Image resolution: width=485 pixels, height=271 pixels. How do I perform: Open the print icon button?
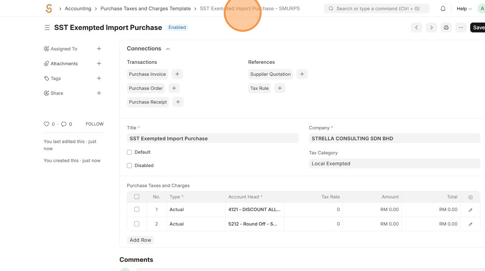pyautogui.click(x=446, y=27)
